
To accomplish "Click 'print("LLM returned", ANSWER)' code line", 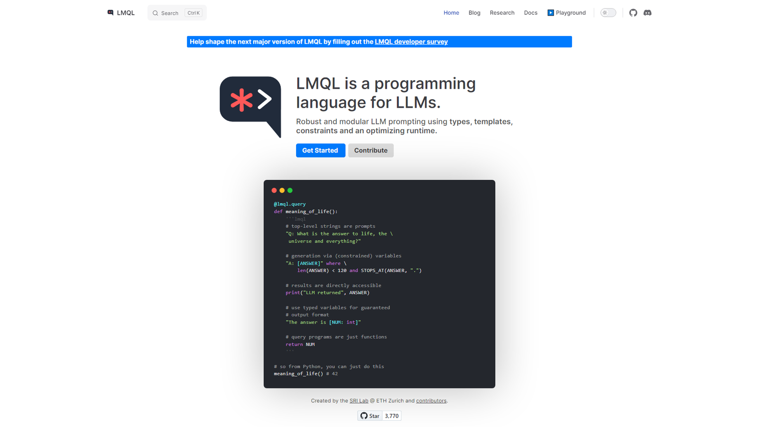I will 327,293.
